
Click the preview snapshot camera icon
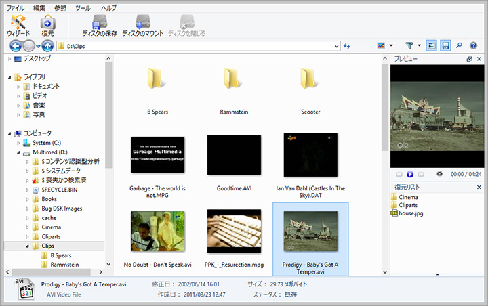pos(439,174)
